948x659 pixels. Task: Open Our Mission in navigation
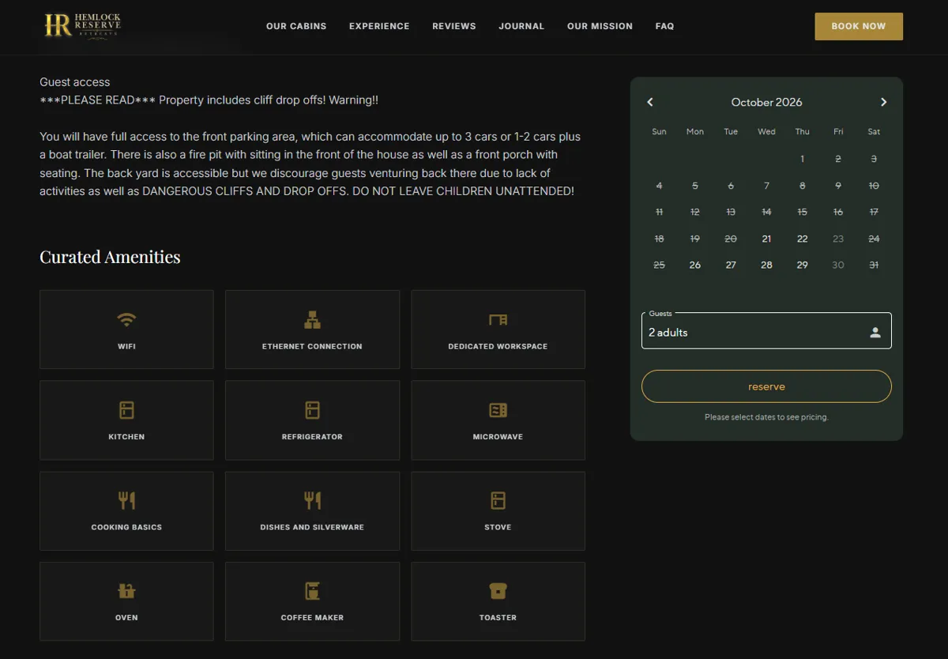[x=600, y=26]
